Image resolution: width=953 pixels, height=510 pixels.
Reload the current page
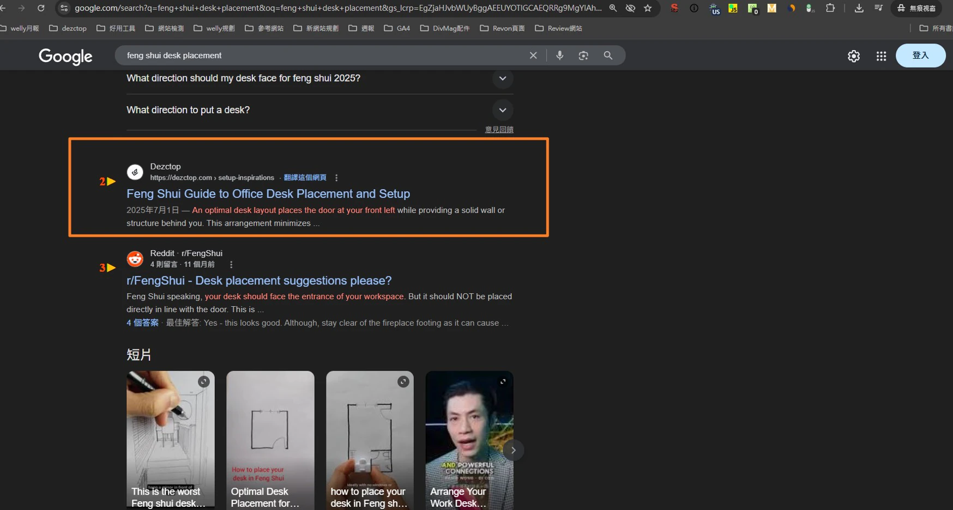[x=41, y=8]
